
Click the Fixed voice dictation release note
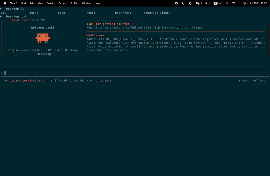(176, 46)
